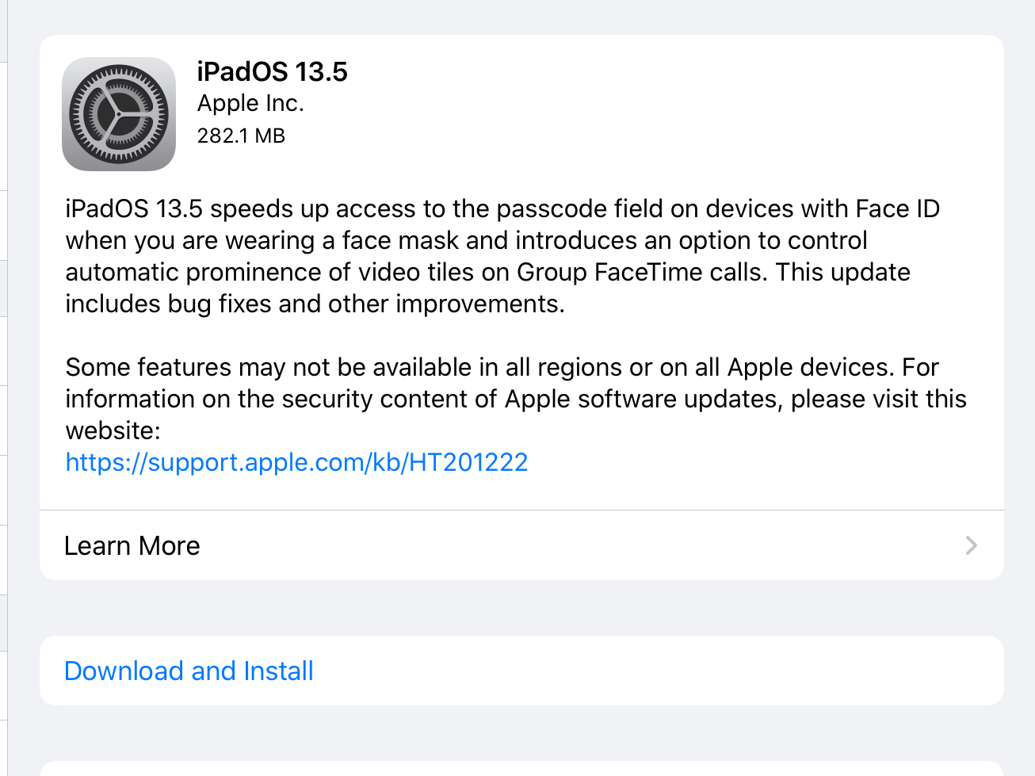Image resolution: width=1035 pixels, height=776 pixels.
Task: Click the partially visible card at bottom
Action: pos(521,768)
